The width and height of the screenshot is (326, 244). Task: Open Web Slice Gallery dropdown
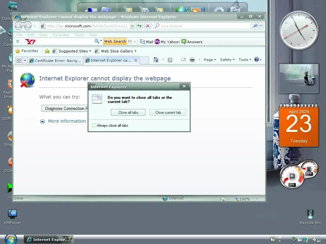(x=116, y=51)
